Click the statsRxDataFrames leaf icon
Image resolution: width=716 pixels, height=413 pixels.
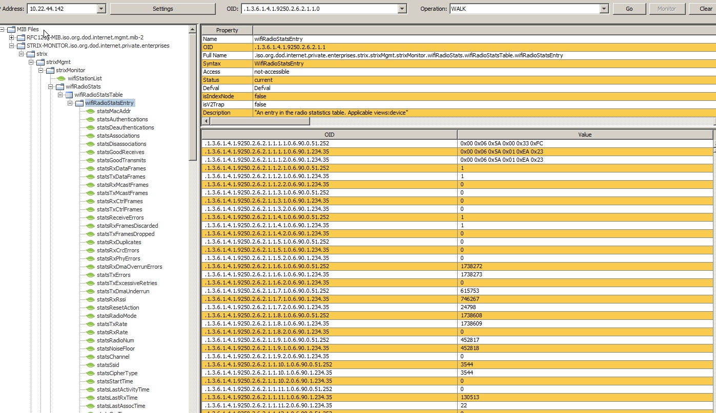tap(90, 168)
